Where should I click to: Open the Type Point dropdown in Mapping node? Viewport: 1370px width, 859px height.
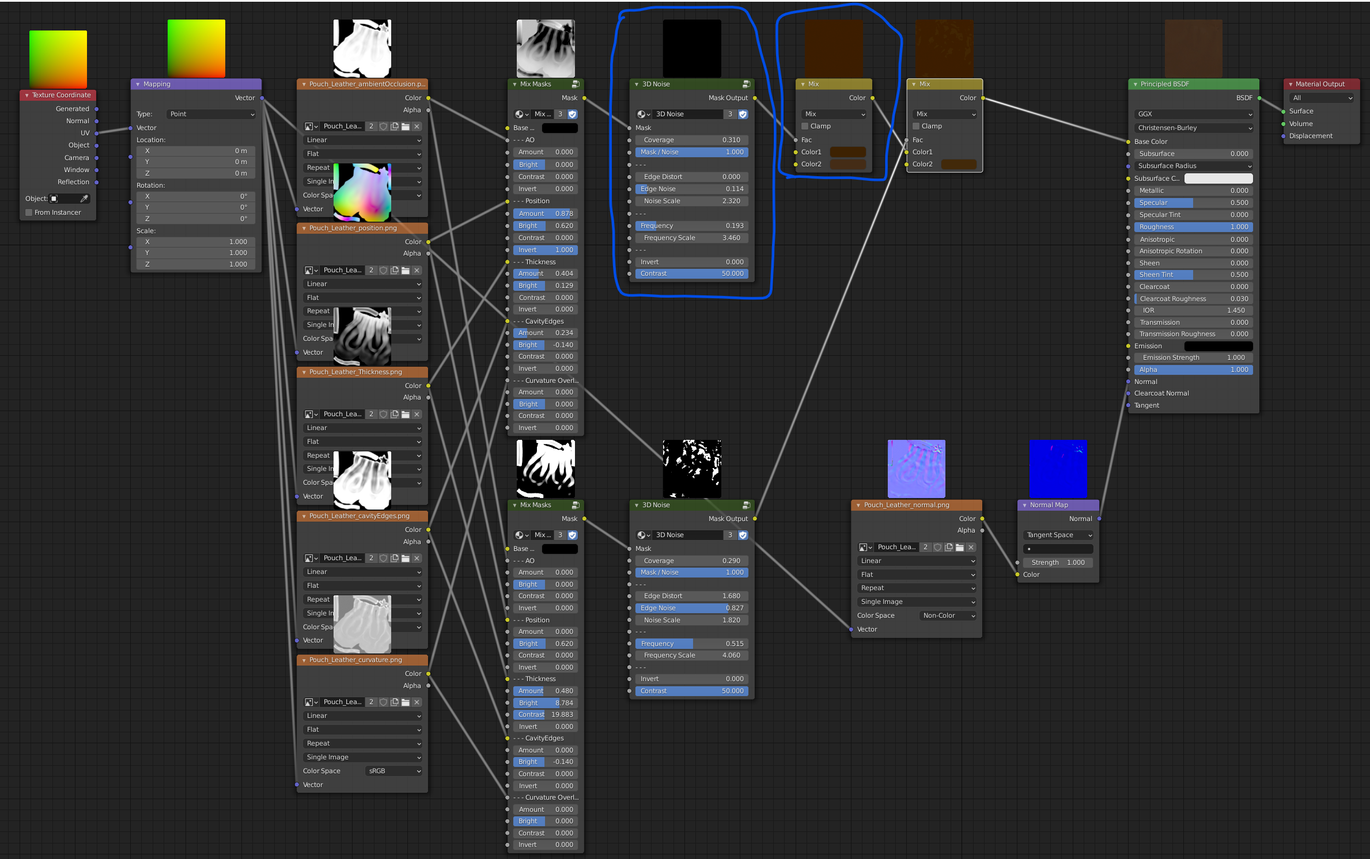coord(211,115)
